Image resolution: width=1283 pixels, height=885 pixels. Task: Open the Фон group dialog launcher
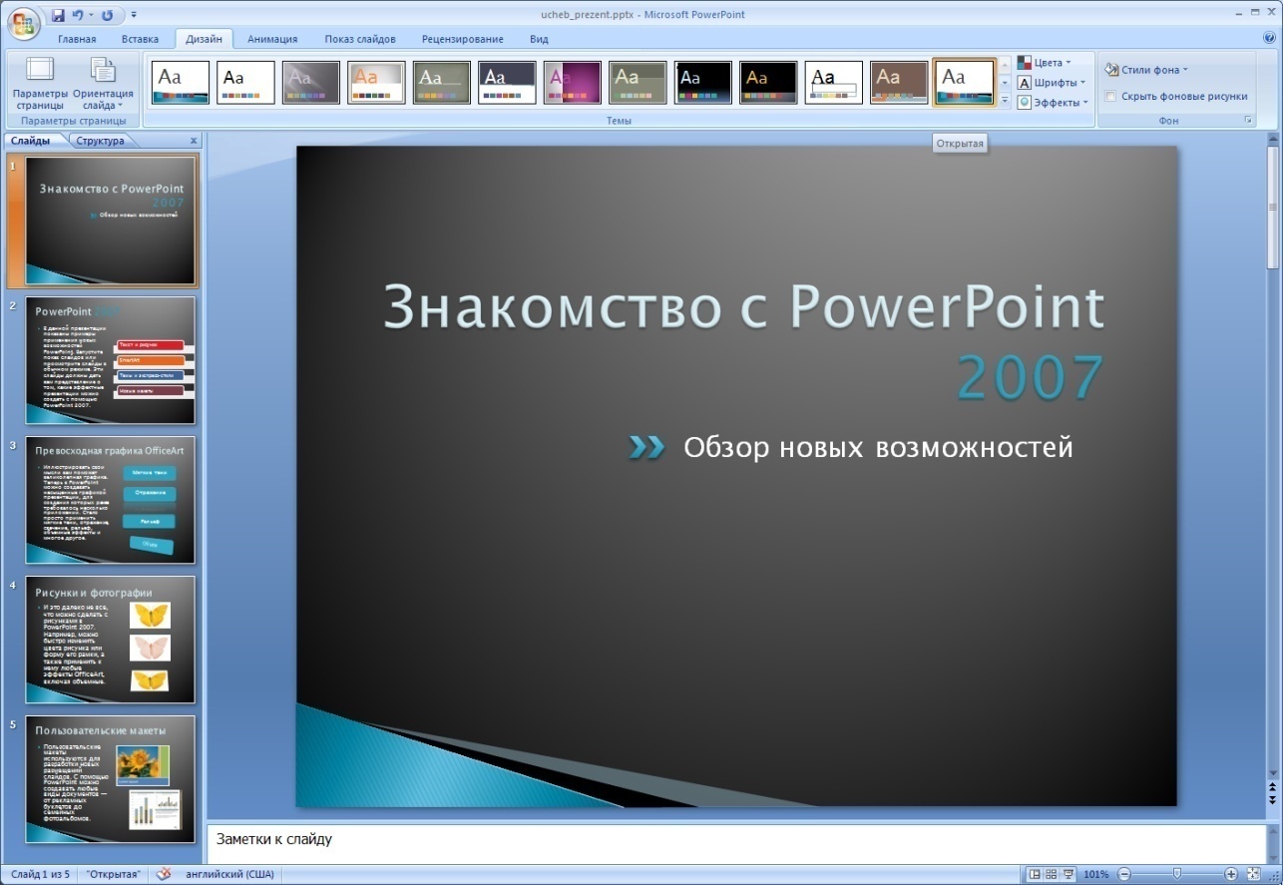[1248, 121]
